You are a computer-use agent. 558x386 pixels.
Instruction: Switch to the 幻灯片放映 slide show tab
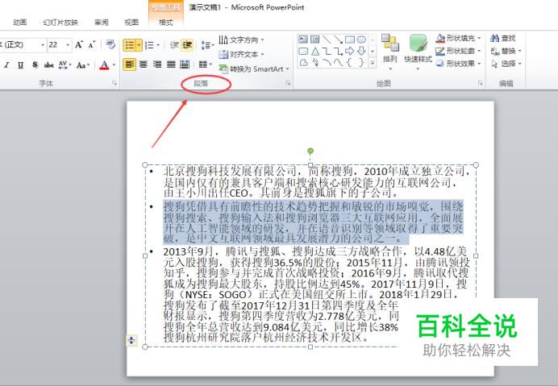point(60,23)
